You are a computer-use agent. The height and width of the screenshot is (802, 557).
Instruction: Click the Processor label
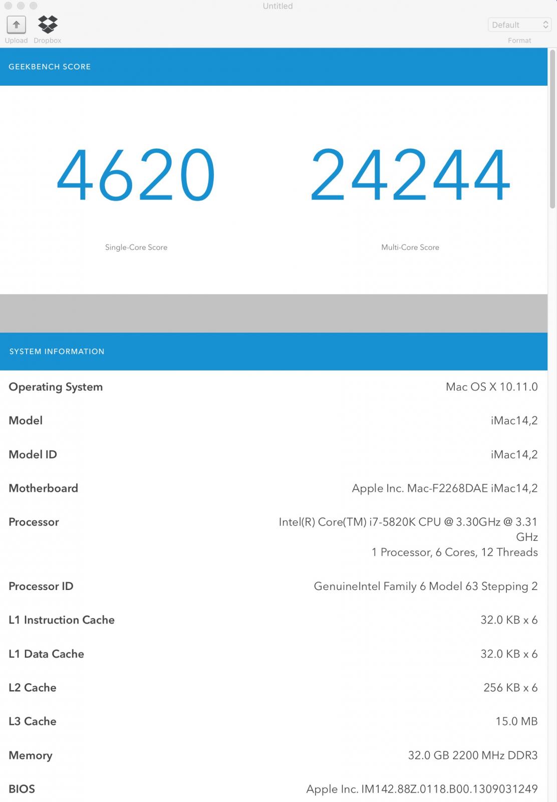[34, 522]
